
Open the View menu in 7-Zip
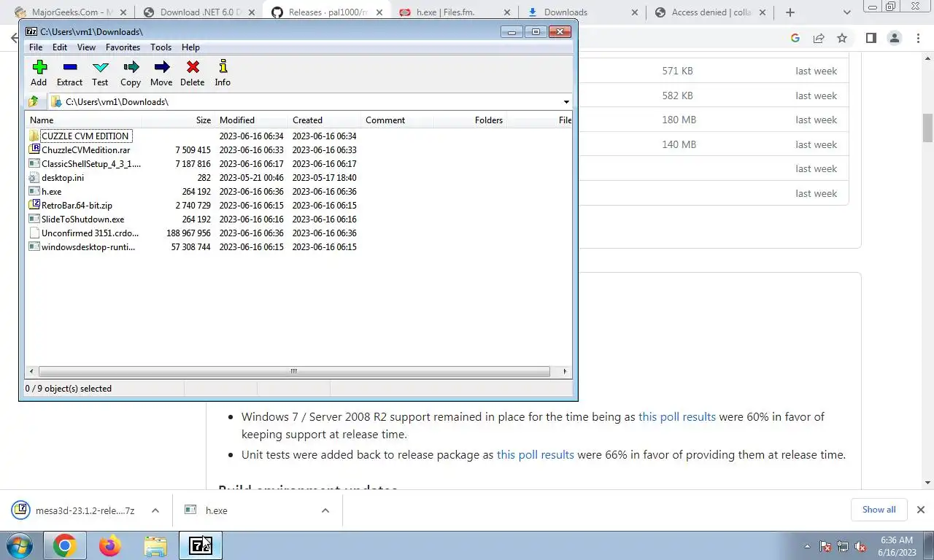(x=86, y=47)
